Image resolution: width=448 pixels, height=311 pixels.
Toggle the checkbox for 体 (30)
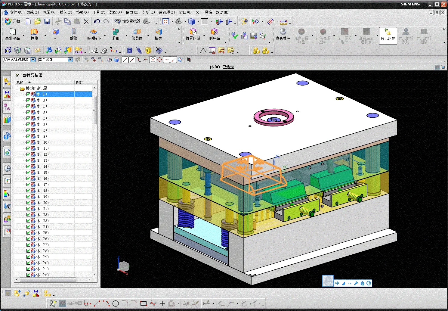(28, 263)
